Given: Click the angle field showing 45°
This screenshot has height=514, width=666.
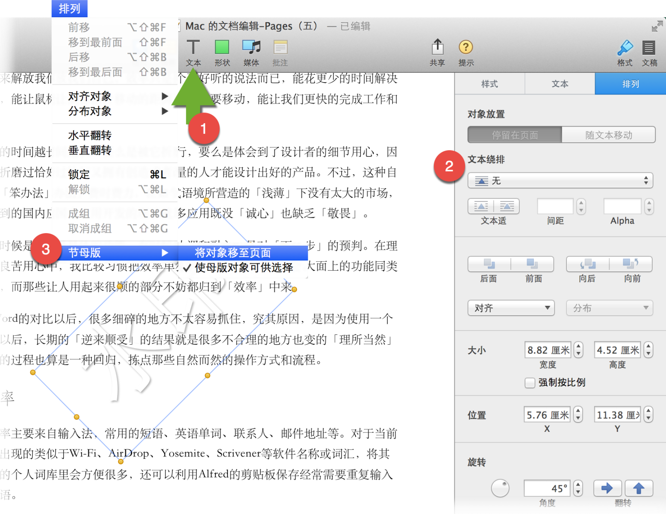Looking at the screenshot, I should pyautogui.click(x=548, y=488).
